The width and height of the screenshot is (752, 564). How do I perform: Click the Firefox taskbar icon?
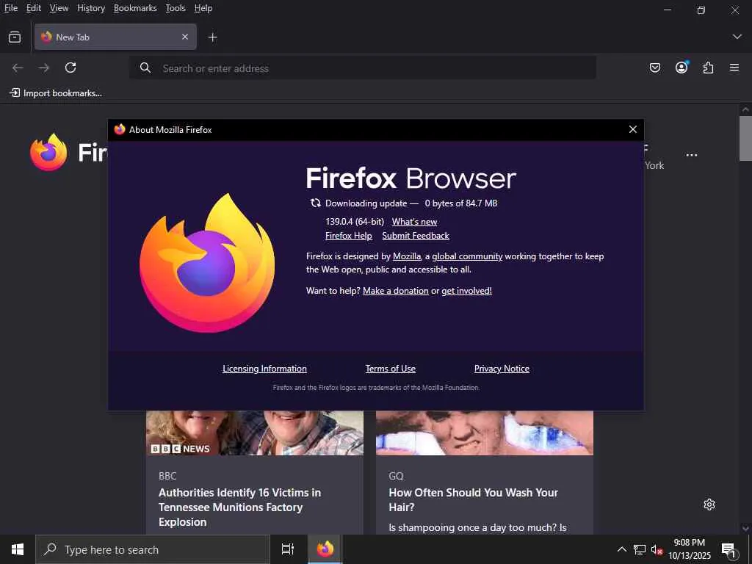click(x=325, y=549)
